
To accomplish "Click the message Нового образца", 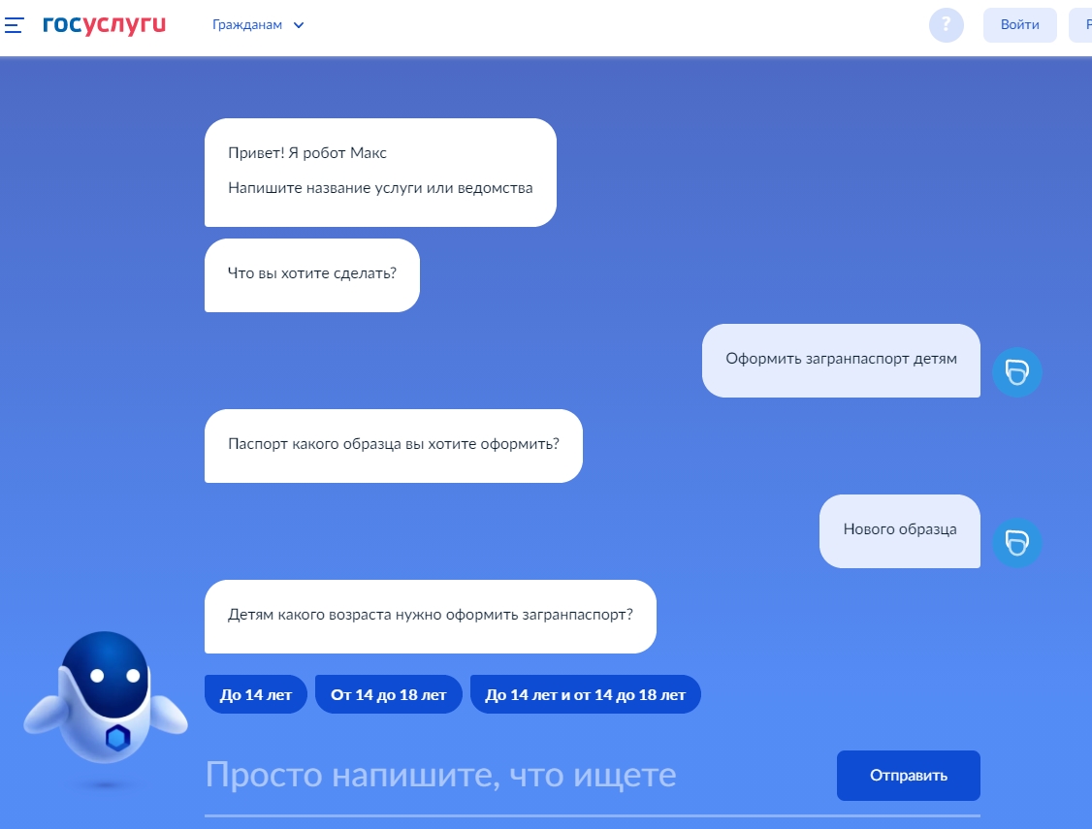I will click(x=900, y=531).
